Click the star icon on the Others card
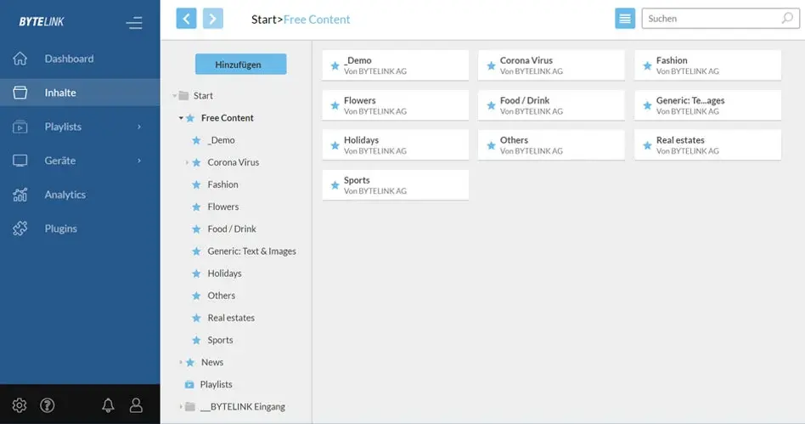 coord(492,145)
